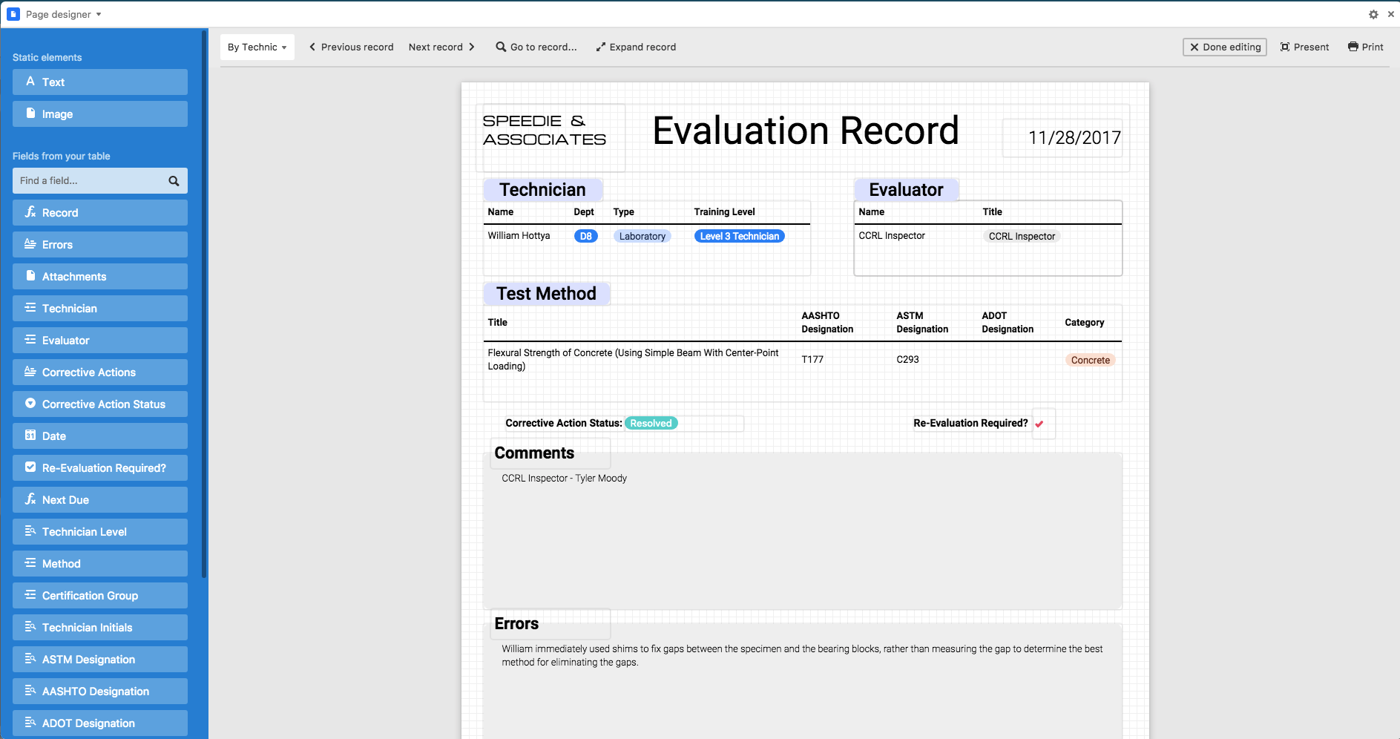
Task: Go to Next record
Action: point(441,47)
